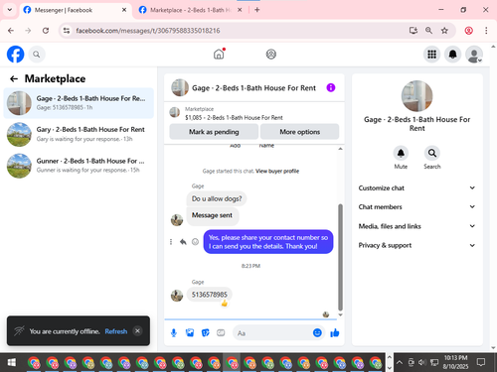Open Gary conversation in chat list

pos(79,134)
